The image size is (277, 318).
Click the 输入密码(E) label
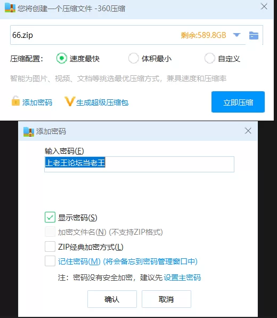click(64, 151)
